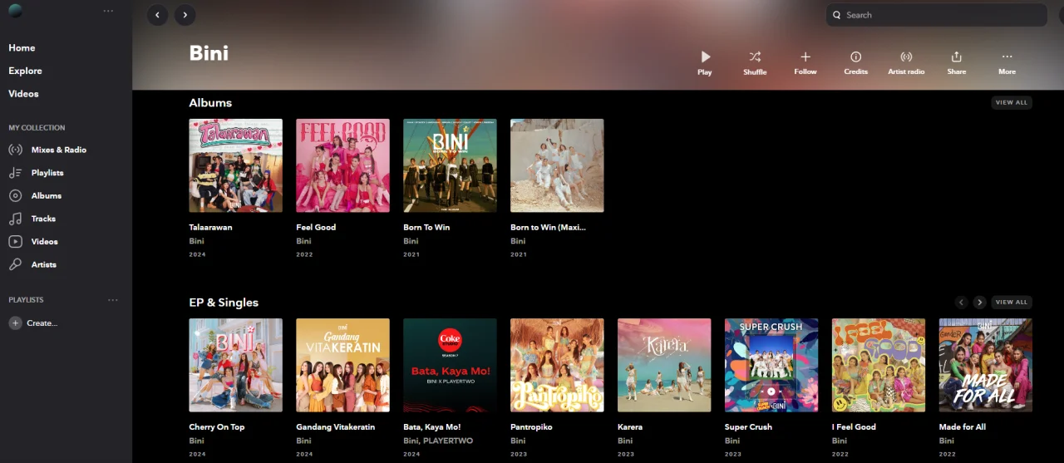Click the search magnifier icon
1064x463 pixels.
[x=837, y=15]
